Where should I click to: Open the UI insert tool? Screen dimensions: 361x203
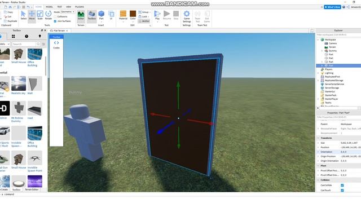click(x=111, y=15)
